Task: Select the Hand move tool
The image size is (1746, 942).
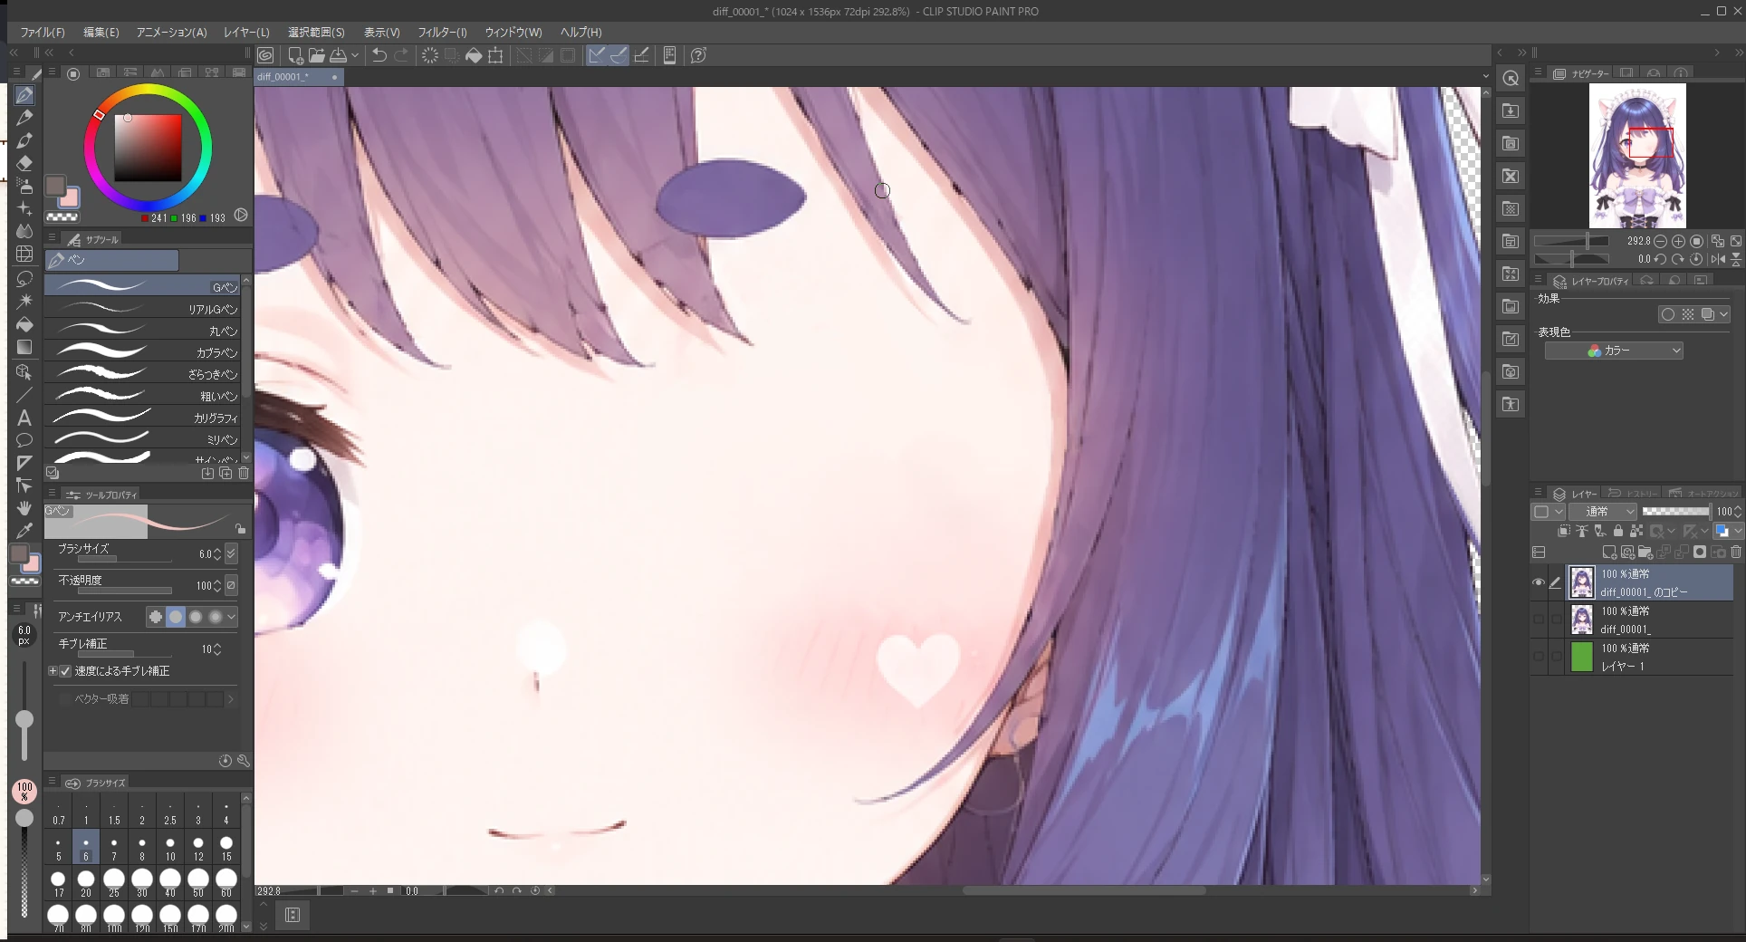Action: 24,508
